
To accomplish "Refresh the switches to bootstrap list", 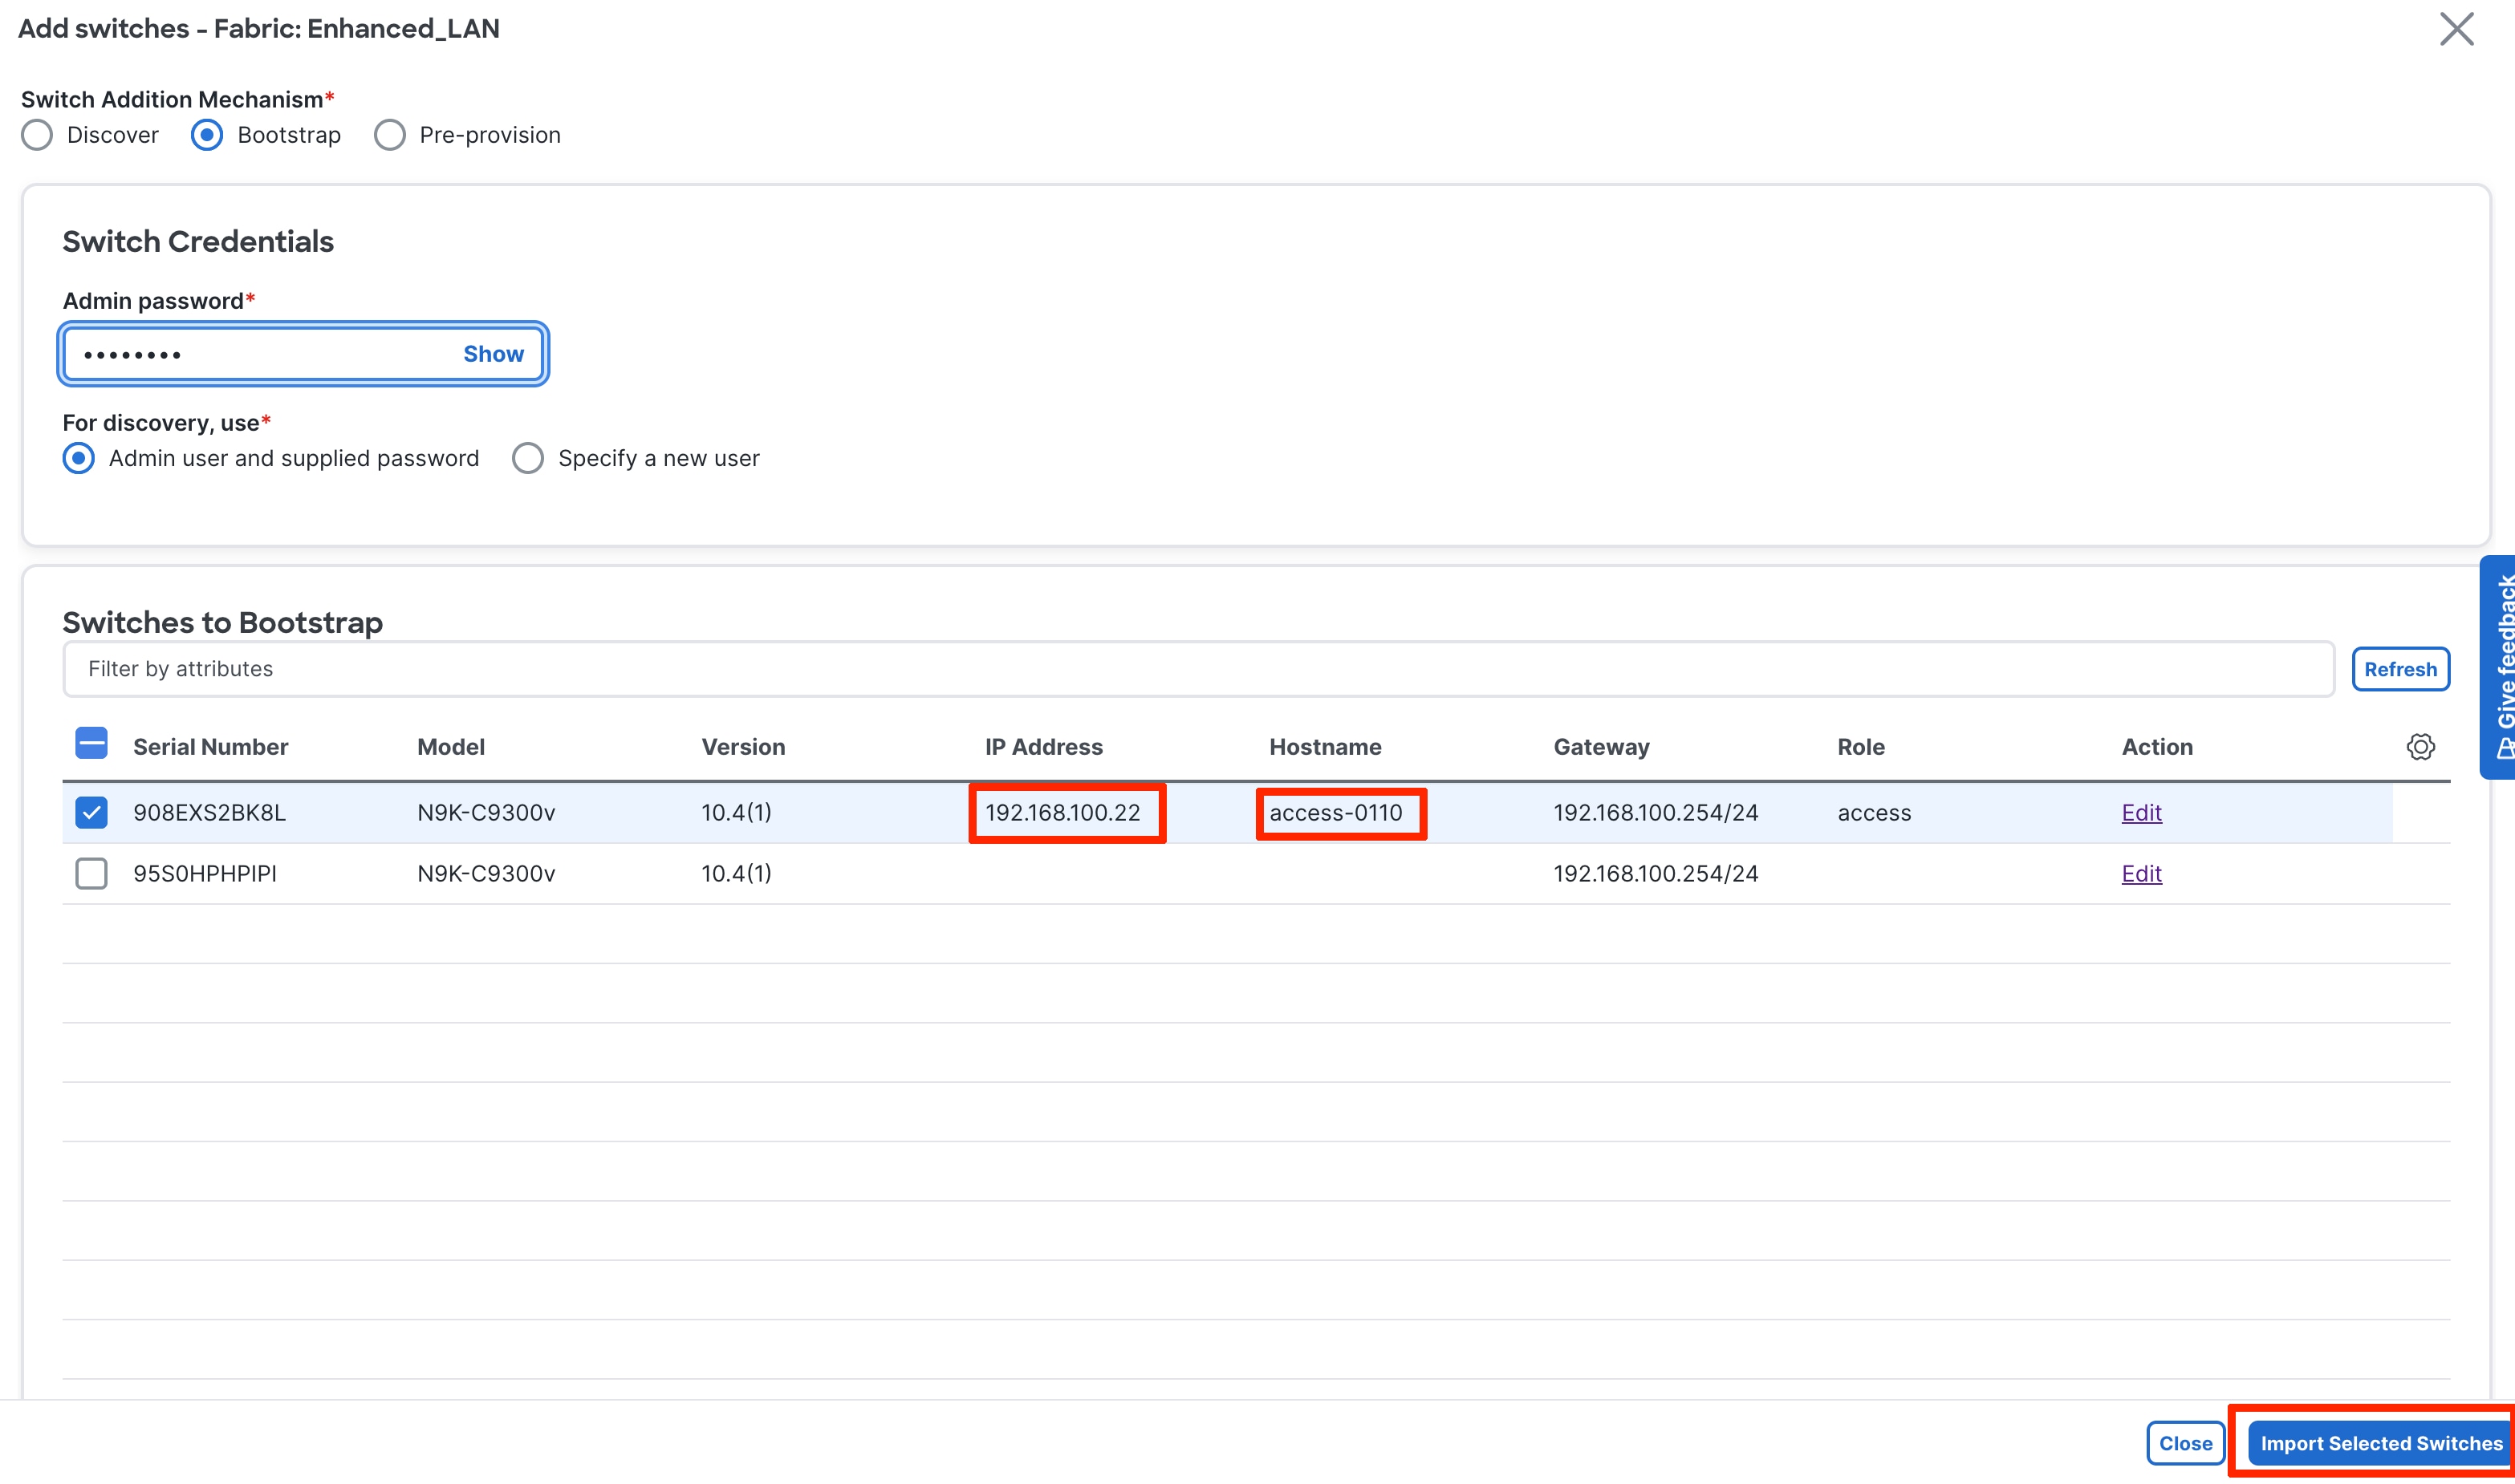I will pos(2401,668).
